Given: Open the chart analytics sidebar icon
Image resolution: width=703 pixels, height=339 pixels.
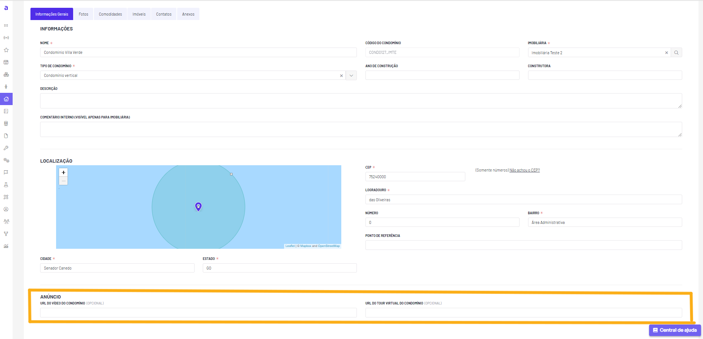Looking at the screenshot, I should 6,246.
